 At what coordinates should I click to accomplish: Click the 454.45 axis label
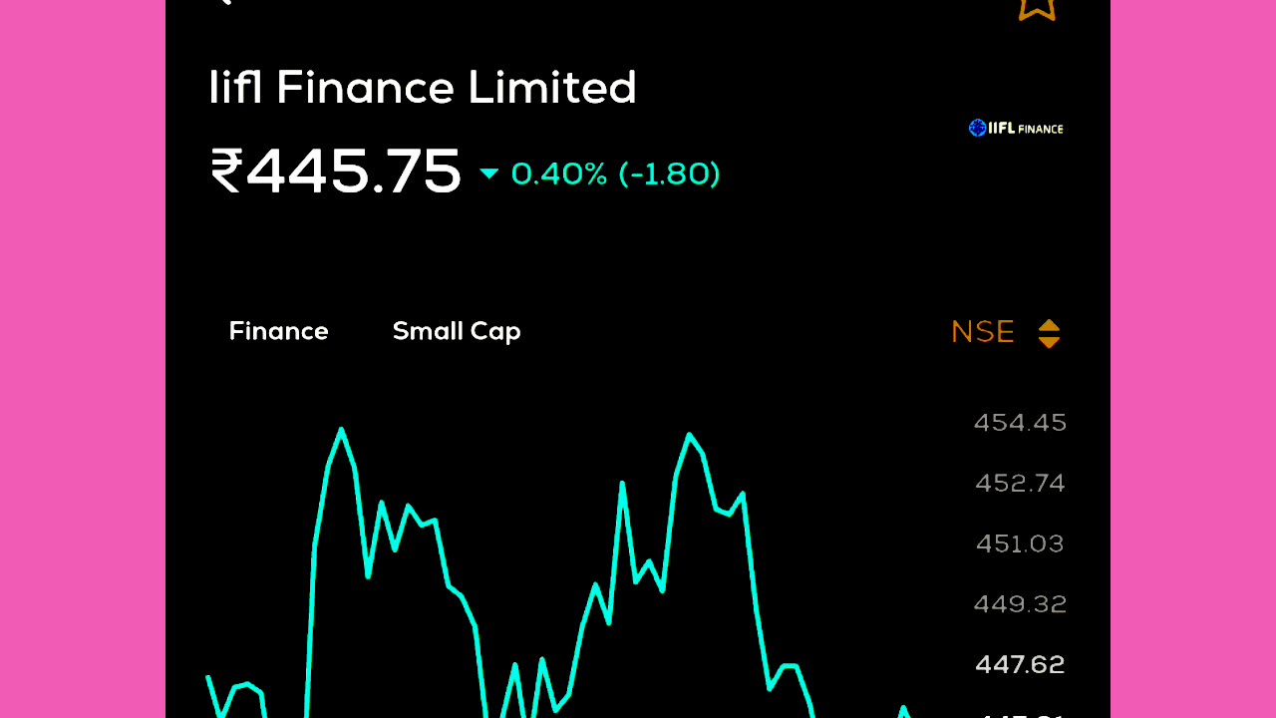point(1020,423)
